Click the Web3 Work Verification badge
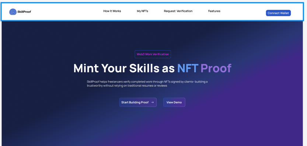This screenshot has height=146, width=307. point(153,54)
